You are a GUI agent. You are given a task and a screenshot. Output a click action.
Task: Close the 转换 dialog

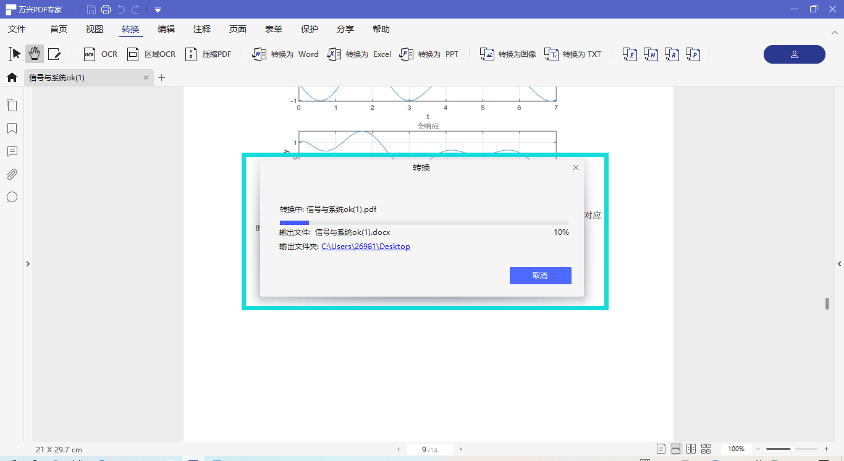tap(576, 167)
